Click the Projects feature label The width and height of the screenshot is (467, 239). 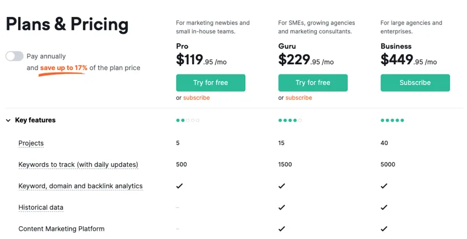point(31,143)
